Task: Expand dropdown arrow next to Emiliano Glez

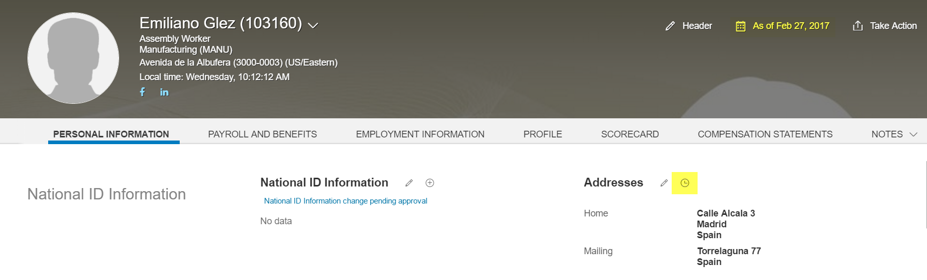Action: point(313,25)
